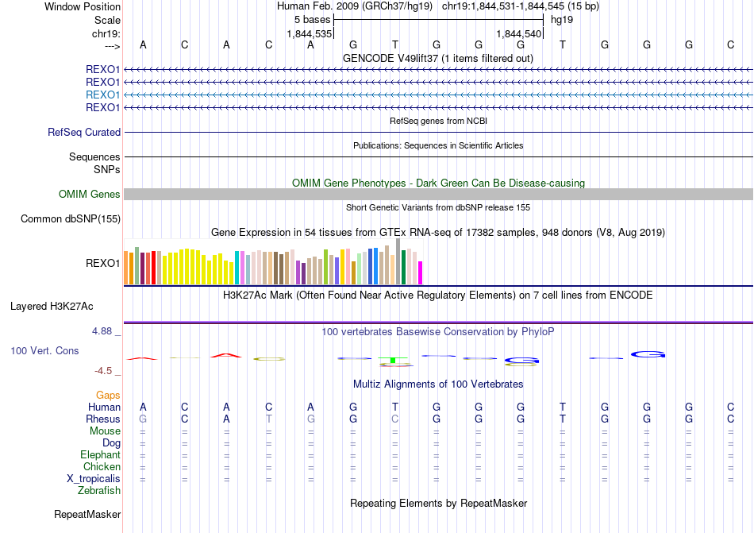The height and width of the screenshot is (533, 754).
Task: Open the GTEx Gene Expression in 54 tissues title
Action: pos(438,233)
